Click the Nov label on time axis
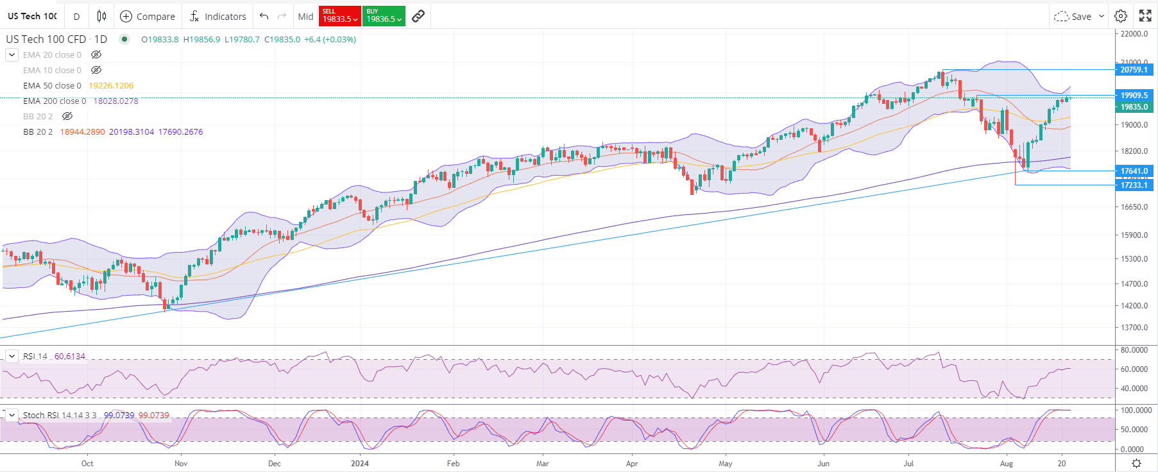The height and width of the screenshot is (472, 1158). (x=181, y=463)
